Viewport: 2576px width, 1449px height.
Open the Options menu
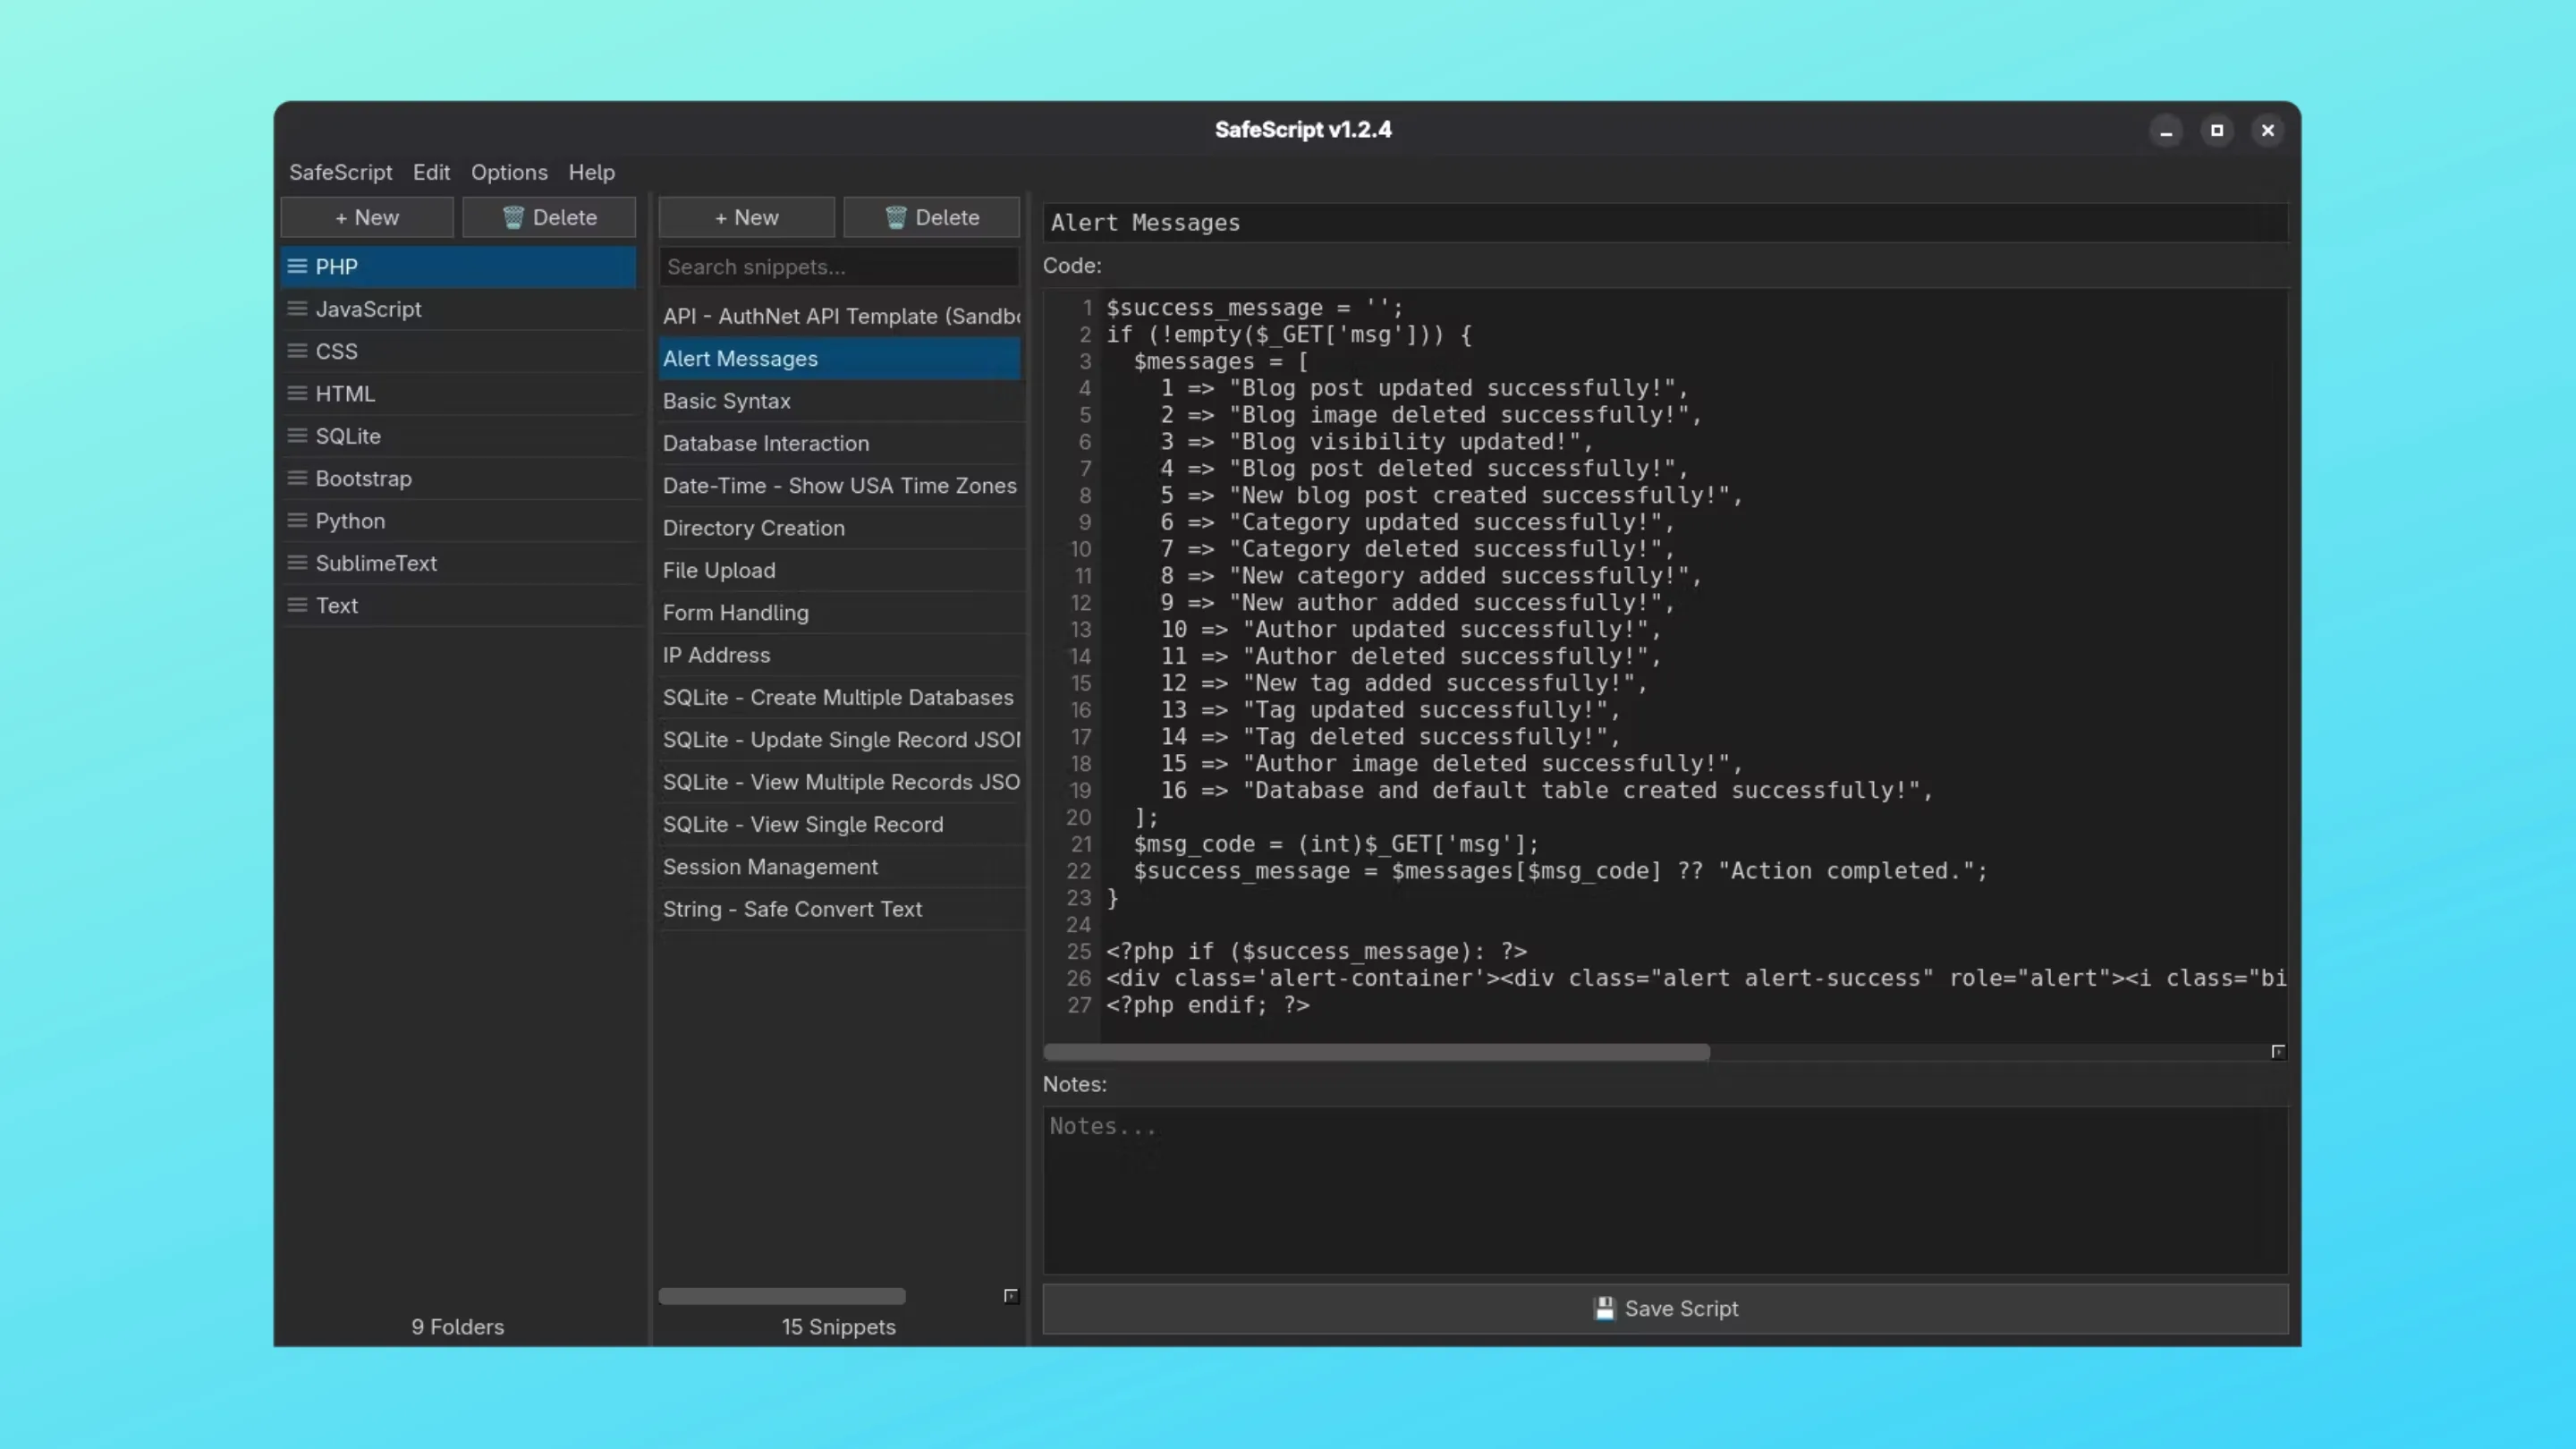pyautogui.click(x=509, y=171)
